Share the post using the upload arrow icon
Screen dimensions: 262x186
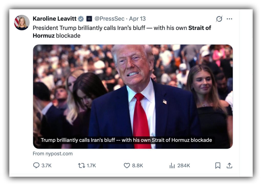point(230,166)
